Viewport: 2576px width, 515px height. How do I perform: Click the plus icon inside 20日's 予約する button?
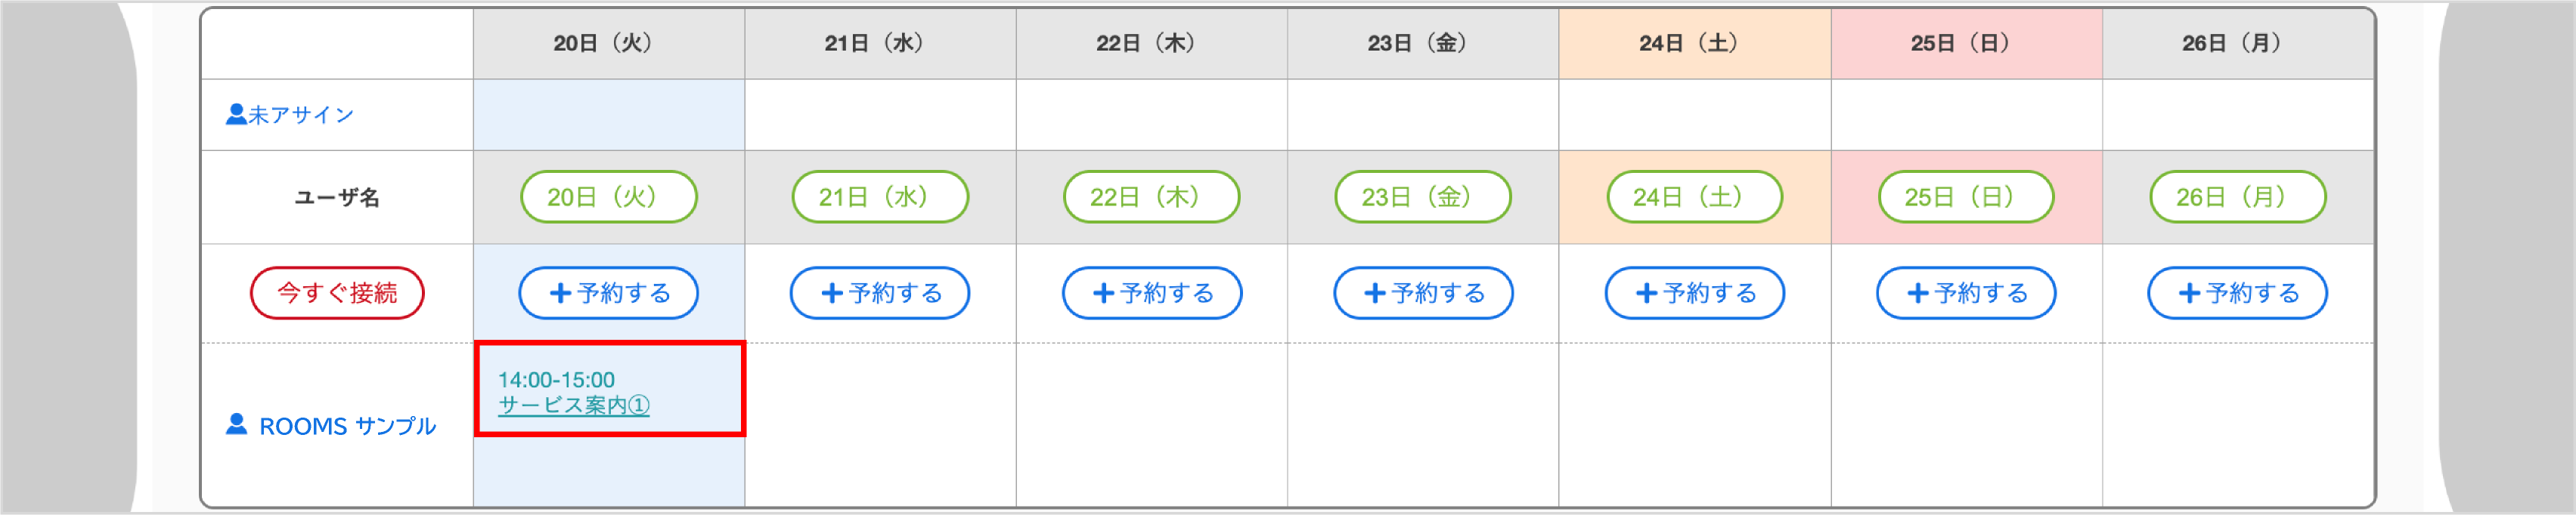(x=561, y=292)
